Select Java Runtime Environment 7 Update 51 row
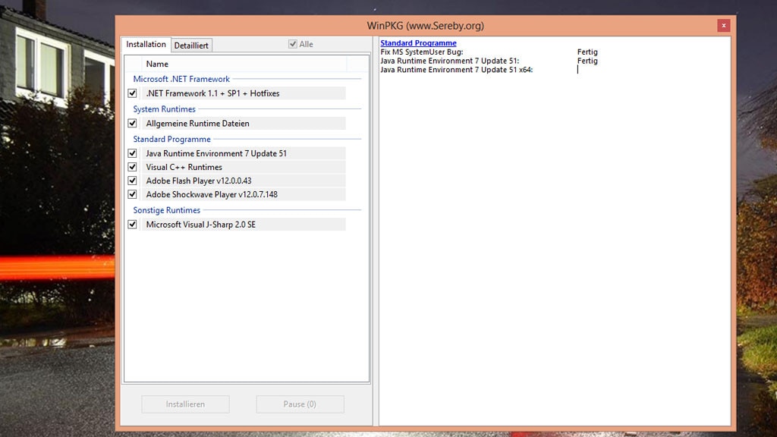The width and height of the screenshot is (777, 437). click(x=244, y=153)
